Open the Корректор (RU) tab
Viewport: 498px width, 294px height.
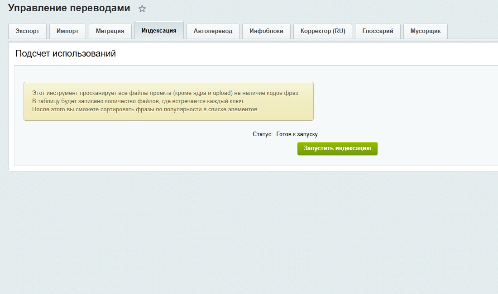323,31
